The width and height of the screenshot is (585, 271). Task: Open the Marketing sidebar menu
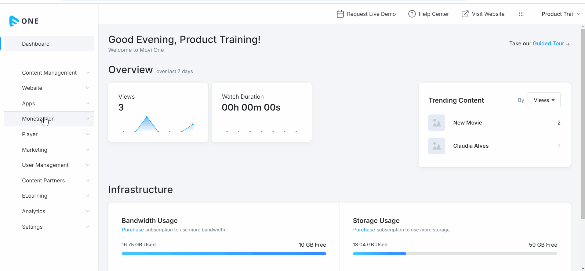tap(35, 150)
